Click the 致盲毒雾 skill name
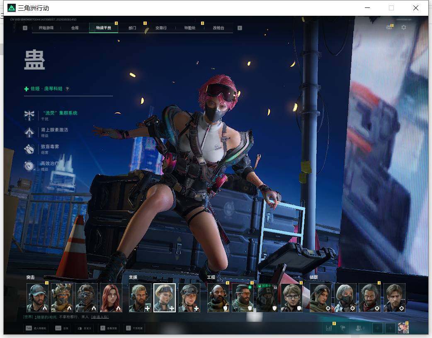 coord(50,146)
